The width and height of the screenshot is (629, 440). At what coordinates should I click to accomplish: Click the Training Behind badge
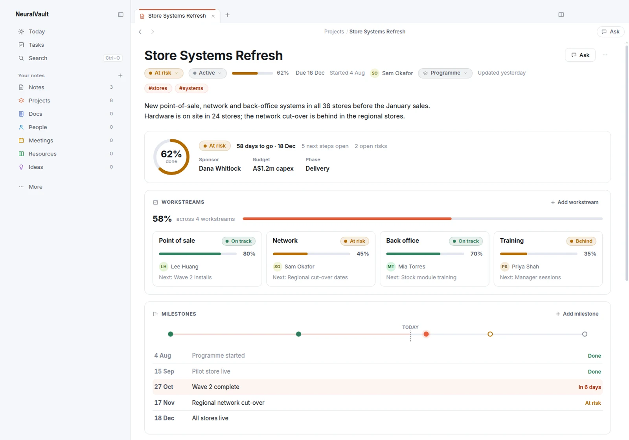[x=581, y=241]
